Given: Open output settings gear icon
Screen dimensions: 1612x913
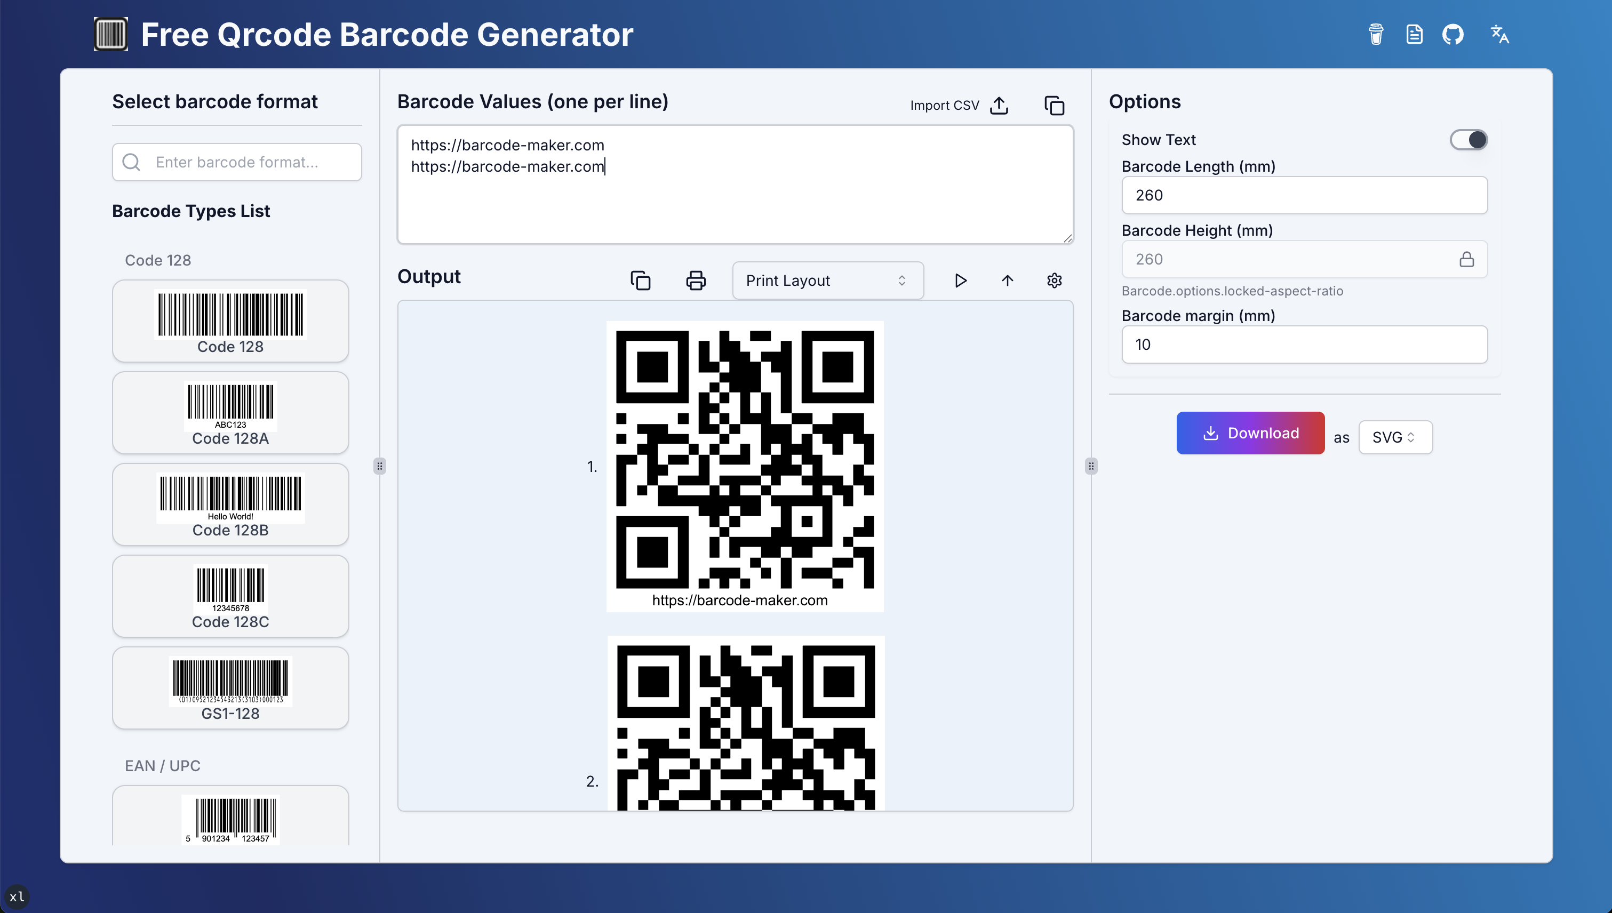Looking at the screenshot, I should pyautogui.click(x=1055, y=281).
